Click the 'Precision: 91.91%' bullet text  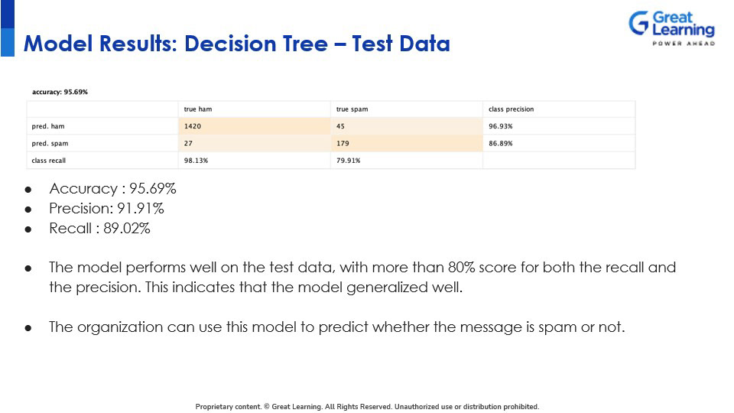click(106, 208)
